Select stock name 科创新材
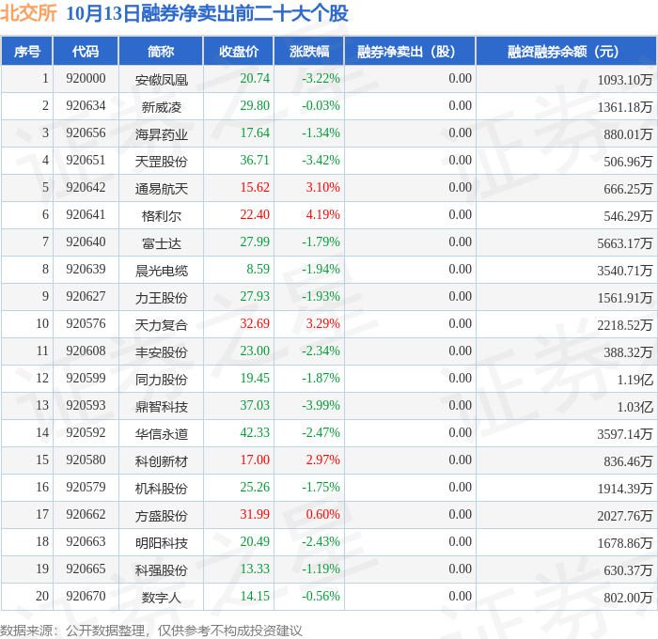658x639 pixels. (x=161, y=461)
